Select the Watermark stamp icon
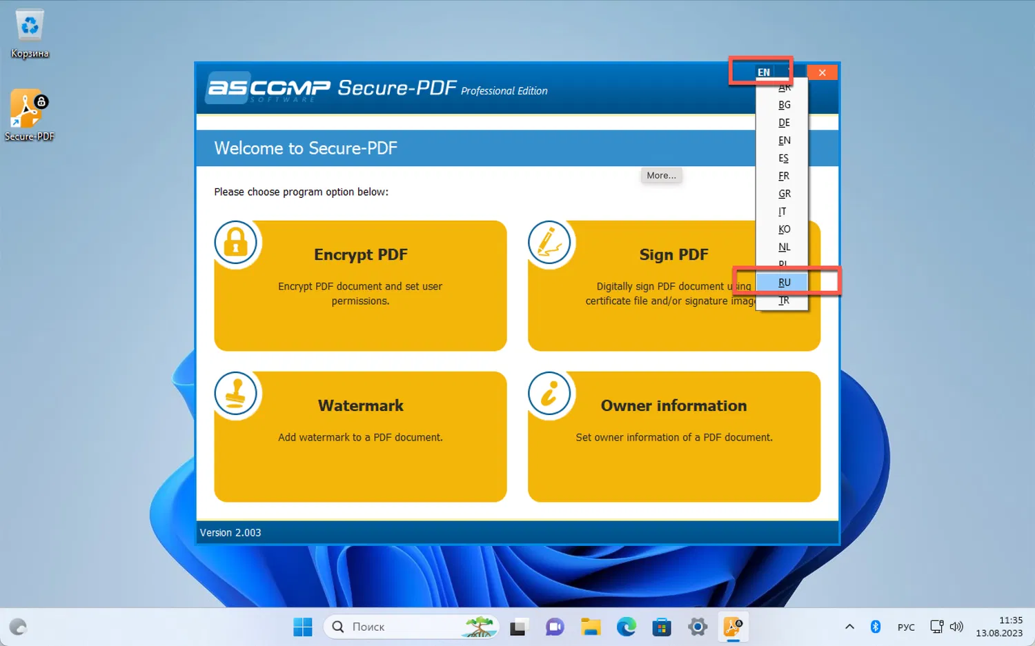This screenshot has height=646, width=1035. click(x=236, y=394)
